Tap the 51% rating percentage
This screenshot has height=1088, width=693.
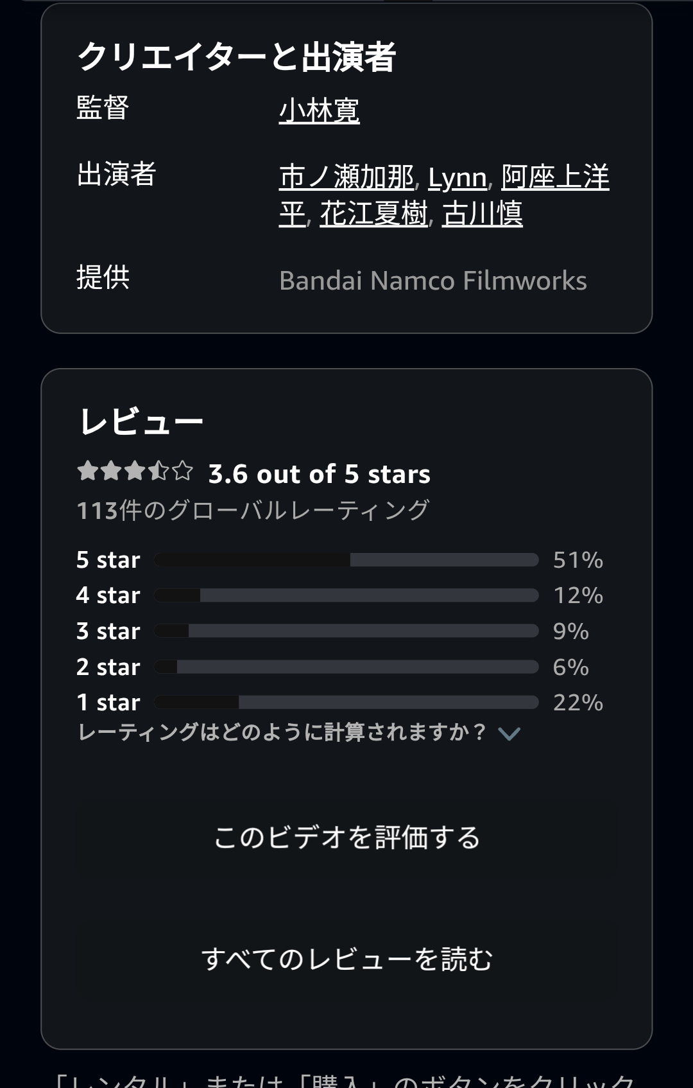577,560
